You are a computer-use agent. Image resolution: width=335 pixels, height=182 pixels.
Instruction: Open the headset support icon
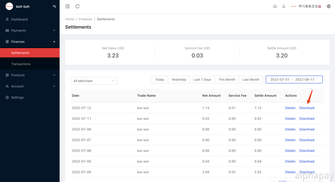275,6
